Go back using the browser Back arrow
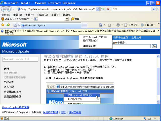Image resolution: width=161 pixels, height=121 pixels. pyautogui.click(x=3, y=9)
